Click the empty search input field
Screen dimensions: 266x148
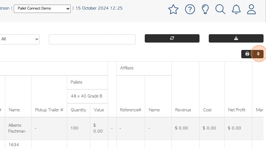click(92, 39)
